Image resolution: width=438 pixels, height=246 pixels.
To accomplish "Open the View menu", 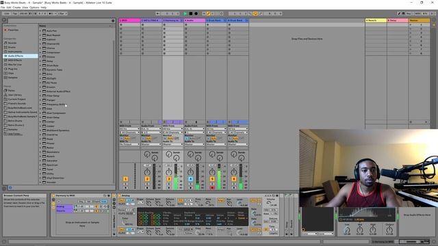I will pos(25,8).
